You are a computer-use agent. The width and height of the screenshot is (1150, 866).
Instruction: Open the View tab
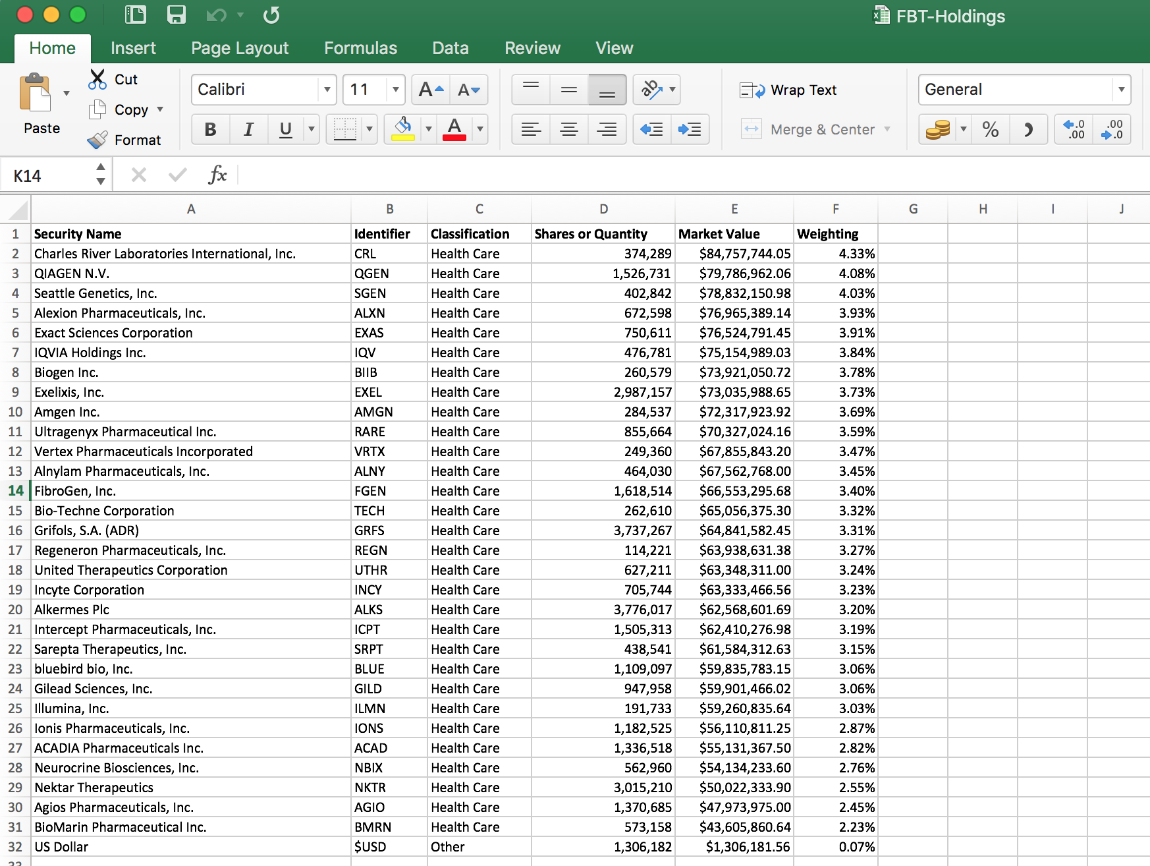point(615,48)
